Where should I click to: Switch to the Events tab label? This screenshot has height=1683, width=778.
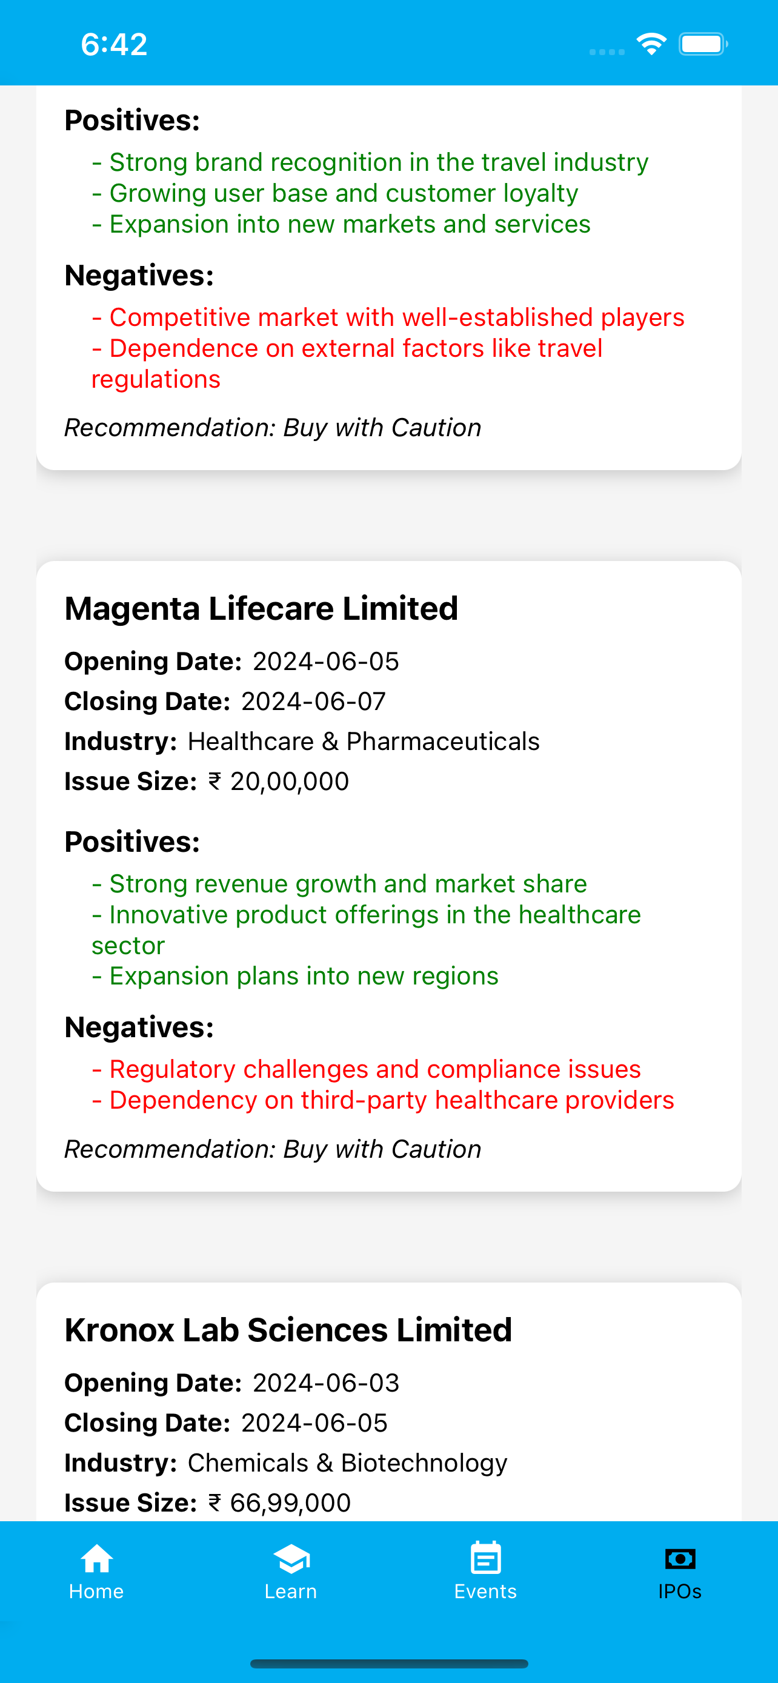[x=485, y=1591]
